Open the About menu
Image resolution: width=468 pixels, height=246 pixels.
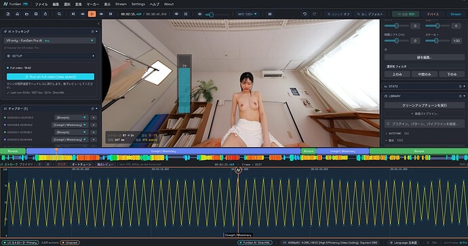click(169, 4)
